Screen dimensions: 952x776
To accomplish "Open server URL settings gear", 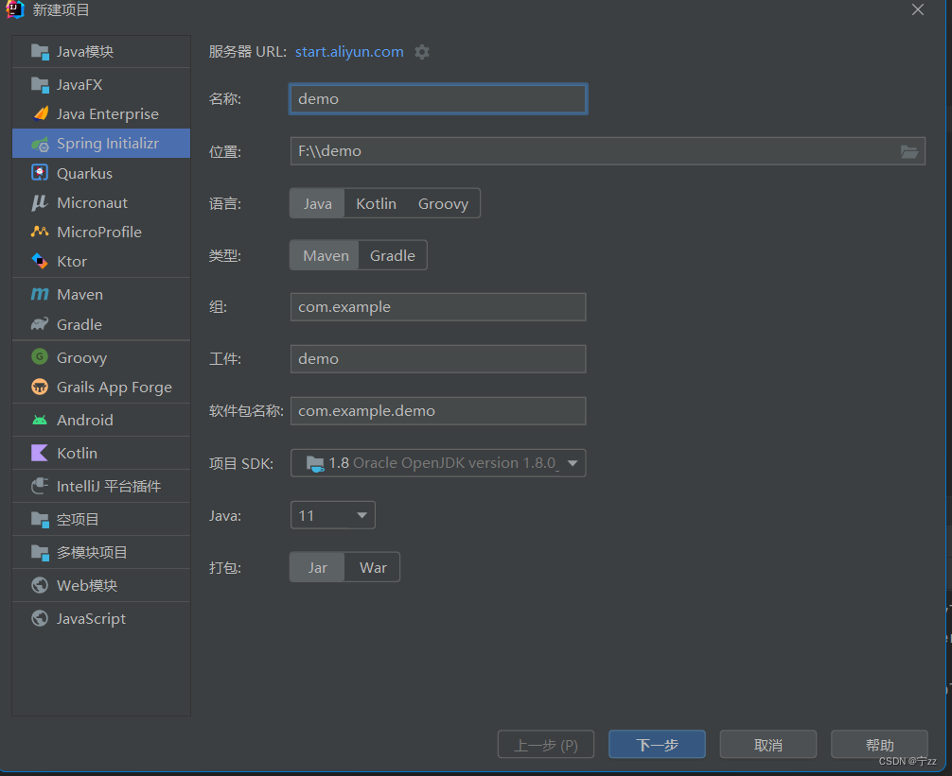I will coord(422,52).
